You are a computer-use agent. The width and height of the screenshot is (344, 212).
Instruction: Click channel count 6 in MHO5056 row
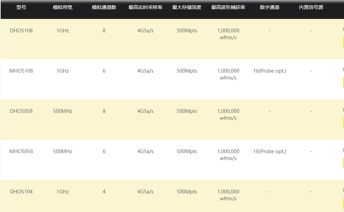104,151
